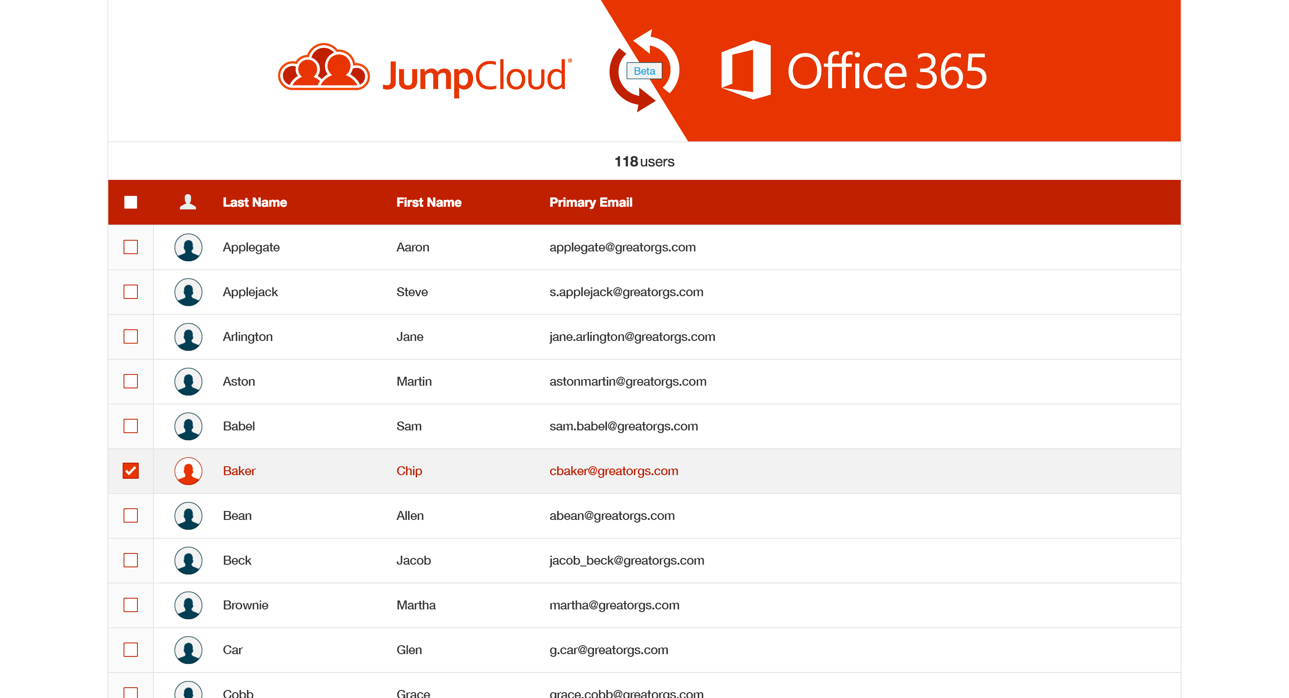Click Aaron Applegate's avatar icon

click(x=188, y=247)
